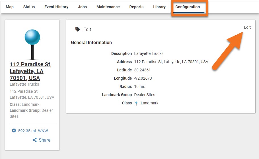259x159 pixels.
Task: Click the tag icon beside the Edit heading
Action: point(78,29)
